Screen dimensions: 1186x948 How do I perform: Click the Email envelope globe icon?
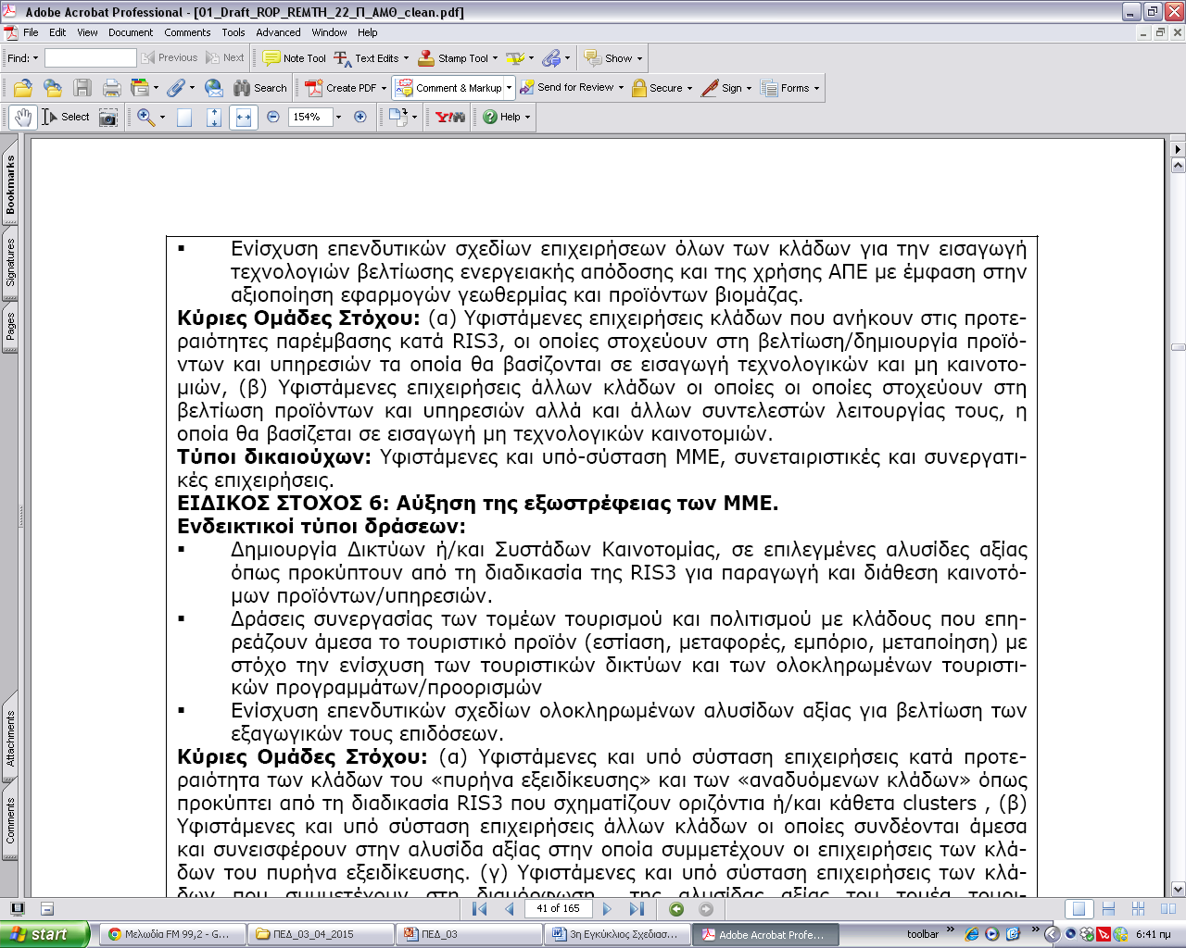click(x=214, y=88)
